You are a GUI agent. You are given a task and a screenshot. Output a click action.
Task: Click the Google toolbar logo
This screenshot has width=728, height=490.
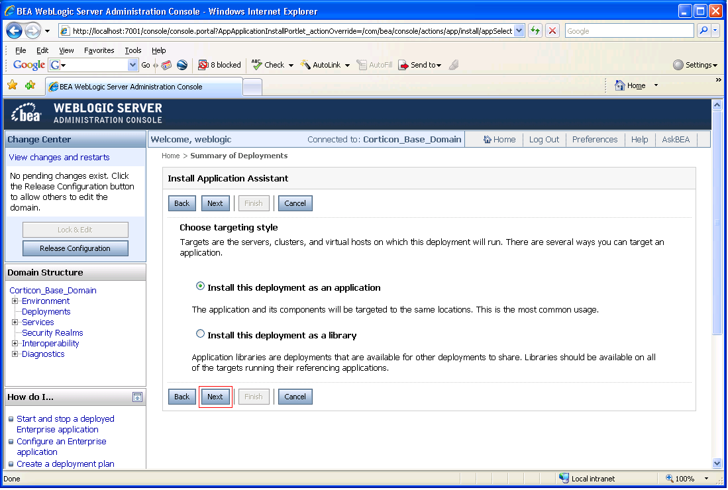click(28, 65)
